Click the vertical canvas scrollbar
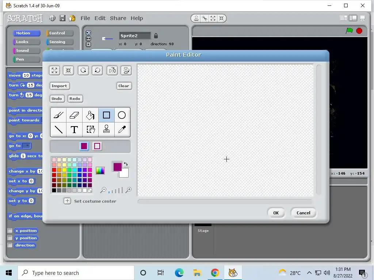 point(318,130)
